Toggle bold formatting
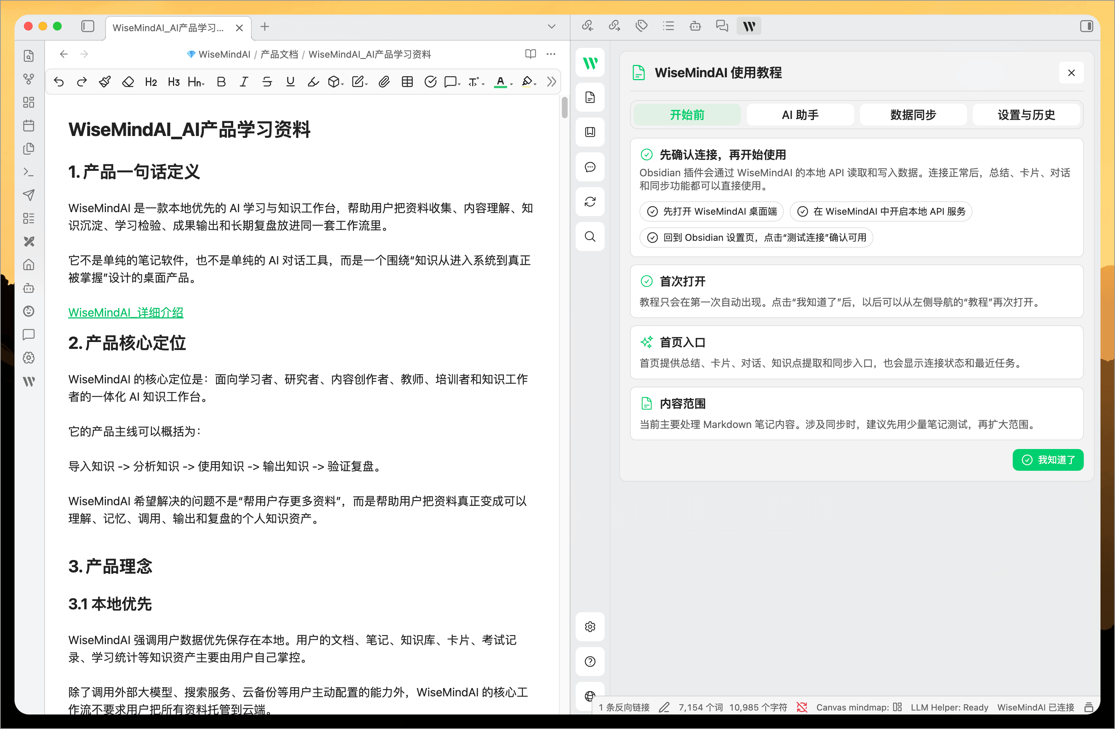Image resolution: width=1115 pixels, height=729 pixels. pyautogui.click(x=221, y=82)
